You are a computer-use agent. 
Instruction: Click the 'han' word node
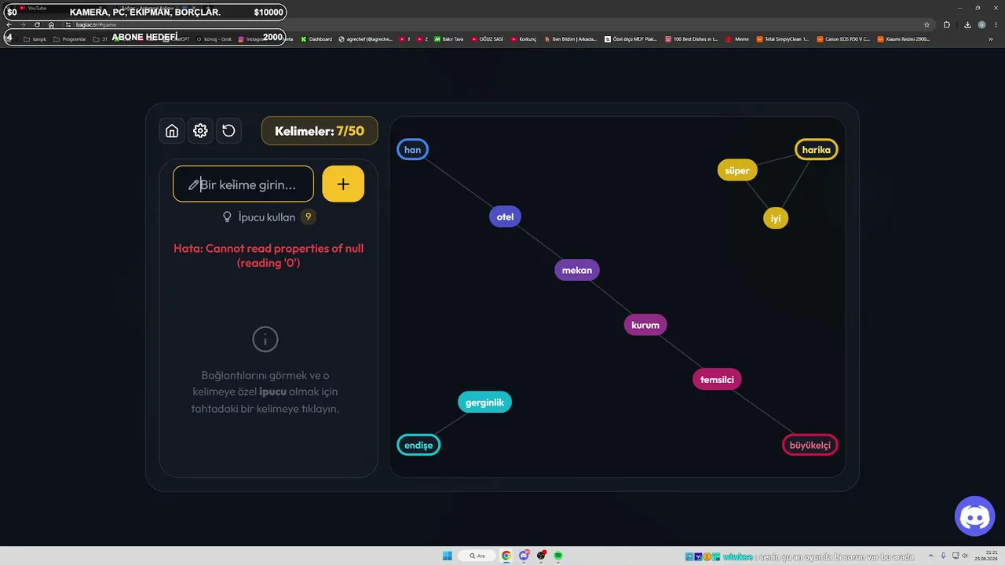click(x=413, y=150)
